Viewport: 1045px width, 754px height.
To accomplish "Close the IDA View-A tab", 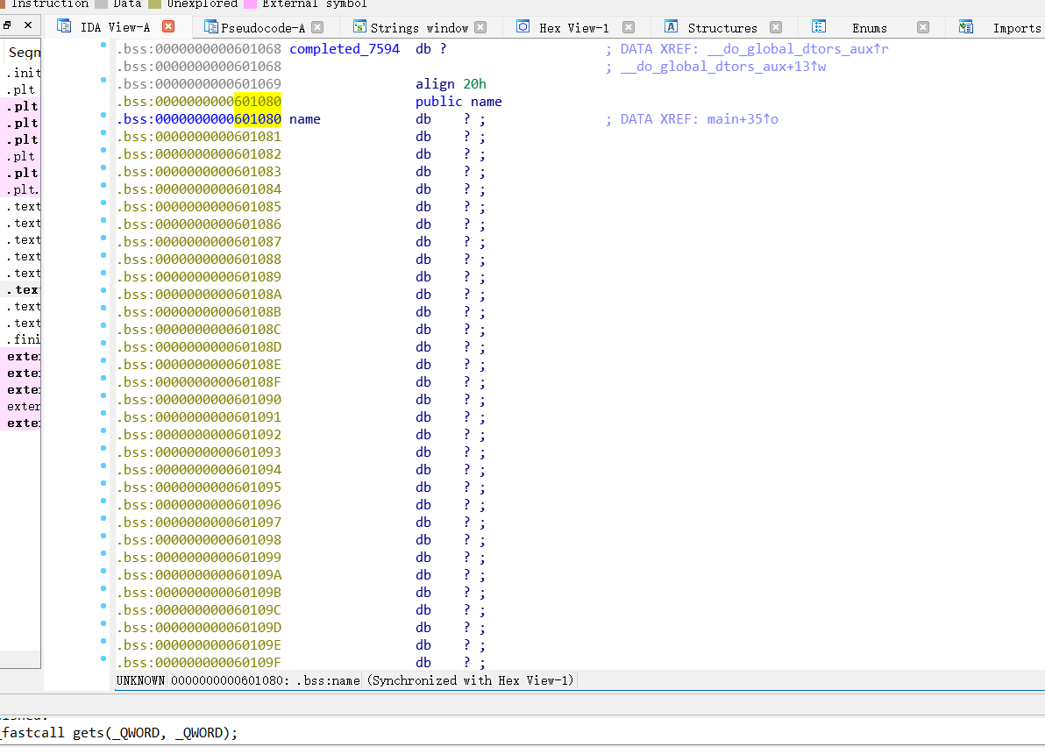I will (168, 26).
